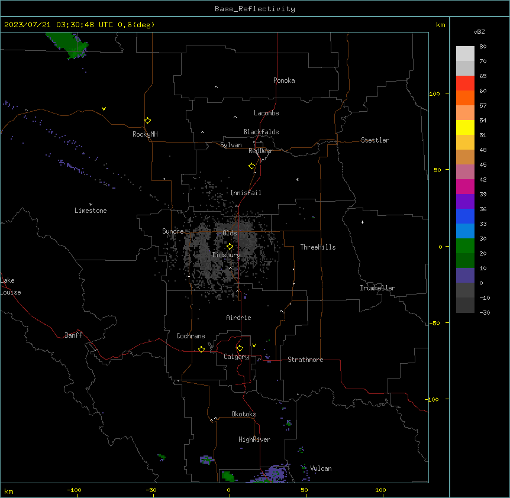
Task: Click the asterisk marker above Limestone
Action: click(x=91, y=205)
